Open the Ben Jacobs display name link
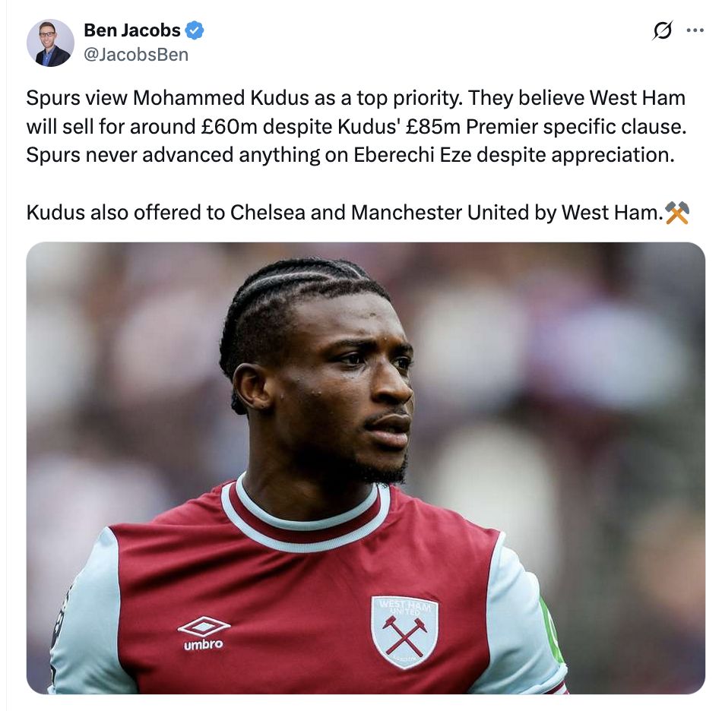This screenshot has height=711, width=722. pos(132,30)
